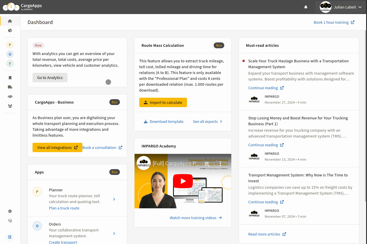This screenshot has height=244, width=367.
Task: Continue reading Transport Management System article
Action: [266, 202]
